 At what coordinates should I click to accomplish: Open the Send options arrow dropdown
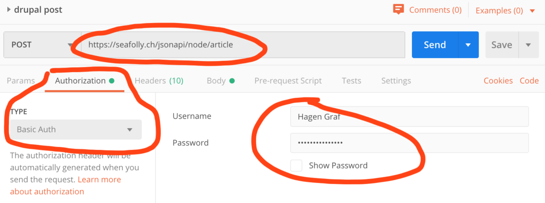pyautogui.click(x=468, y=45)
